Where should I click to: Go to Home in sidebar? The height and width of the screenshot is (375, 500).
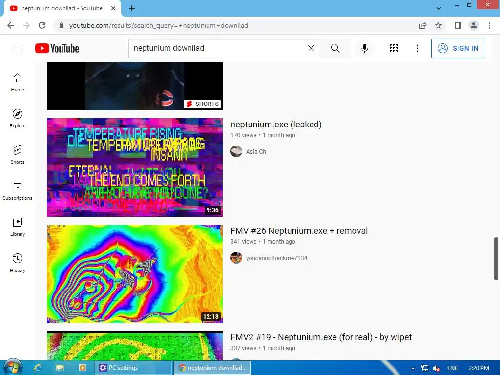(18, 83)
